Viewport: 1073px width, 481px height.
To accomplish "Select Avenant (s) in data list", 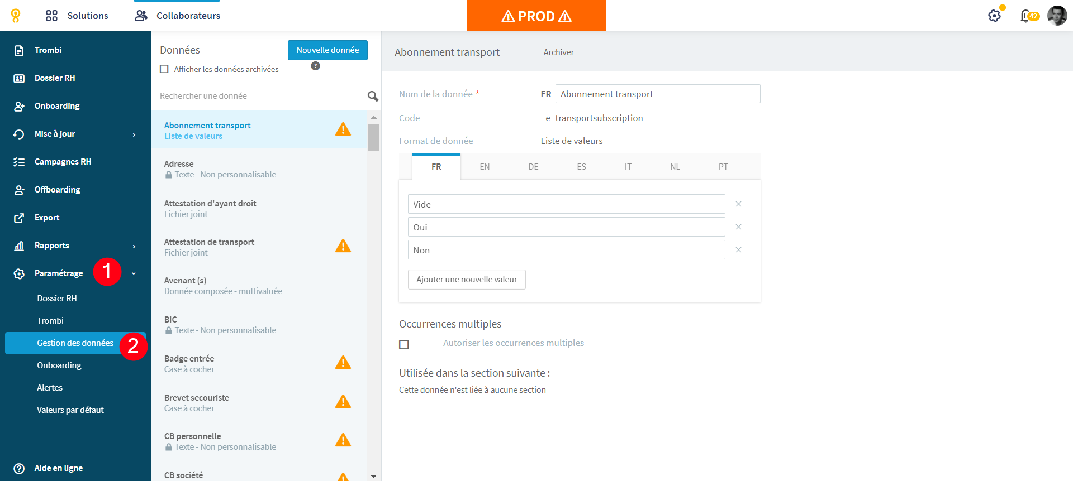I will click(259, 286).
